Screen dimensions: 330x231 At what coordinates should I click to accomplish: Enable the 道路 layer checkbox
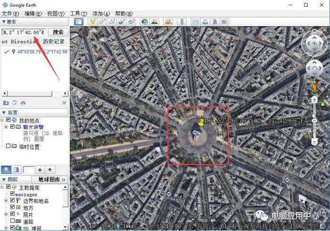(12, 221)
